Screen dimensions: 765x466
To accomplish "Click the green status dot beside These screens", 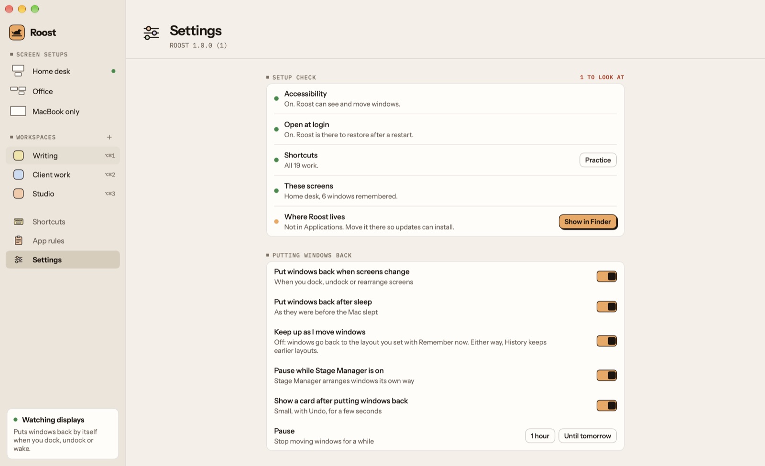I will [276, 191].
